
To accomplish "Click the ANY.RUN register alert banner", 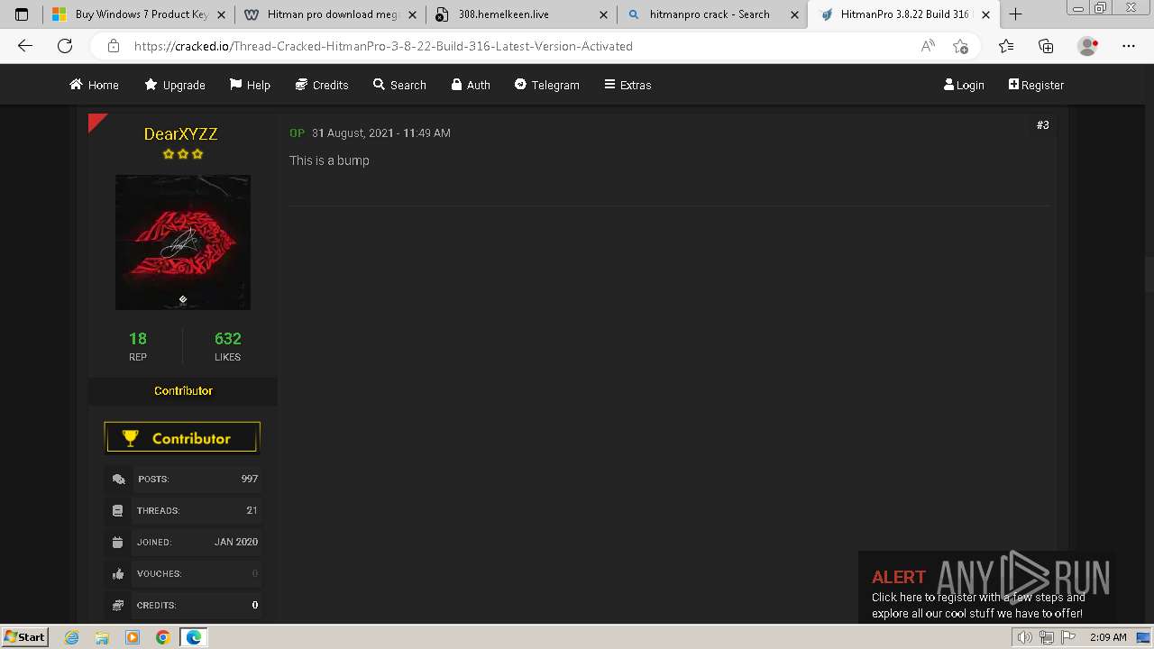I will pos(986,587).
